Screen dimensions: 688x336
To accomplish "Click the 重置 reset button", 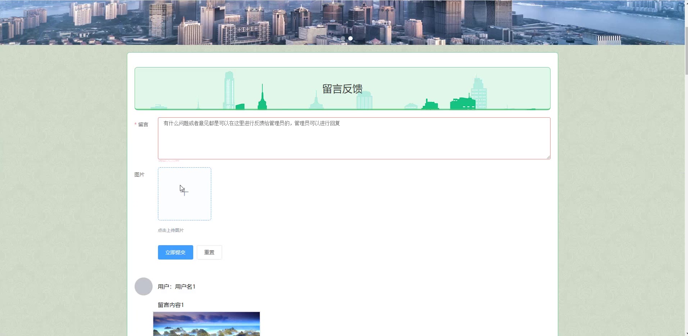I will click(x=209, y=252).
